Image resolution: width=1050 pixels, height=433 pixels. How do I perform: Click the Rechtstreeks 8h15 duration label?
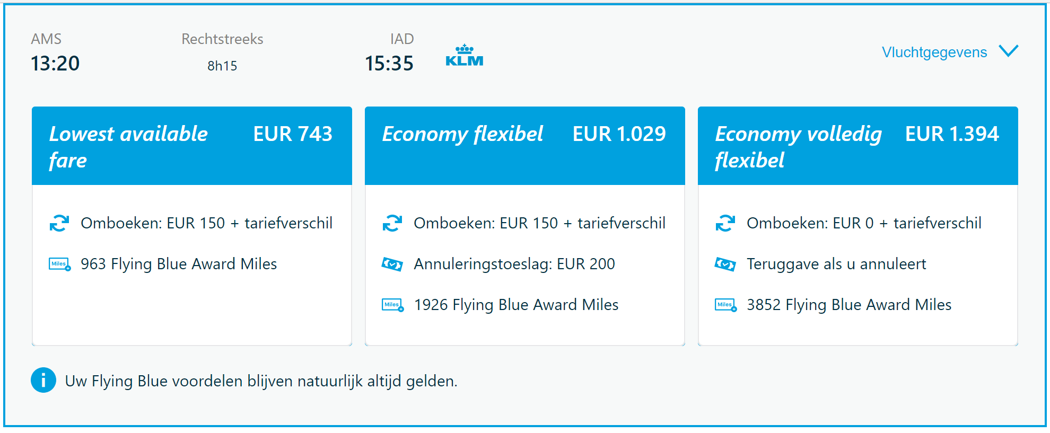pyautogui.click(x=222, y=52)
